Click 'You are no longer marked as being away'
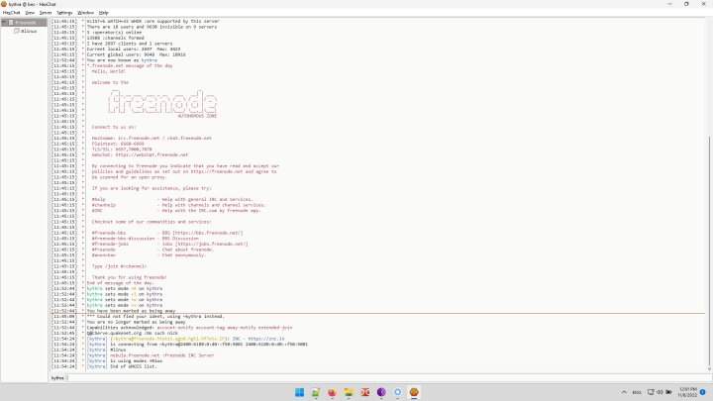713x401 pixels. pyautogui.click(x=136, y=322)
